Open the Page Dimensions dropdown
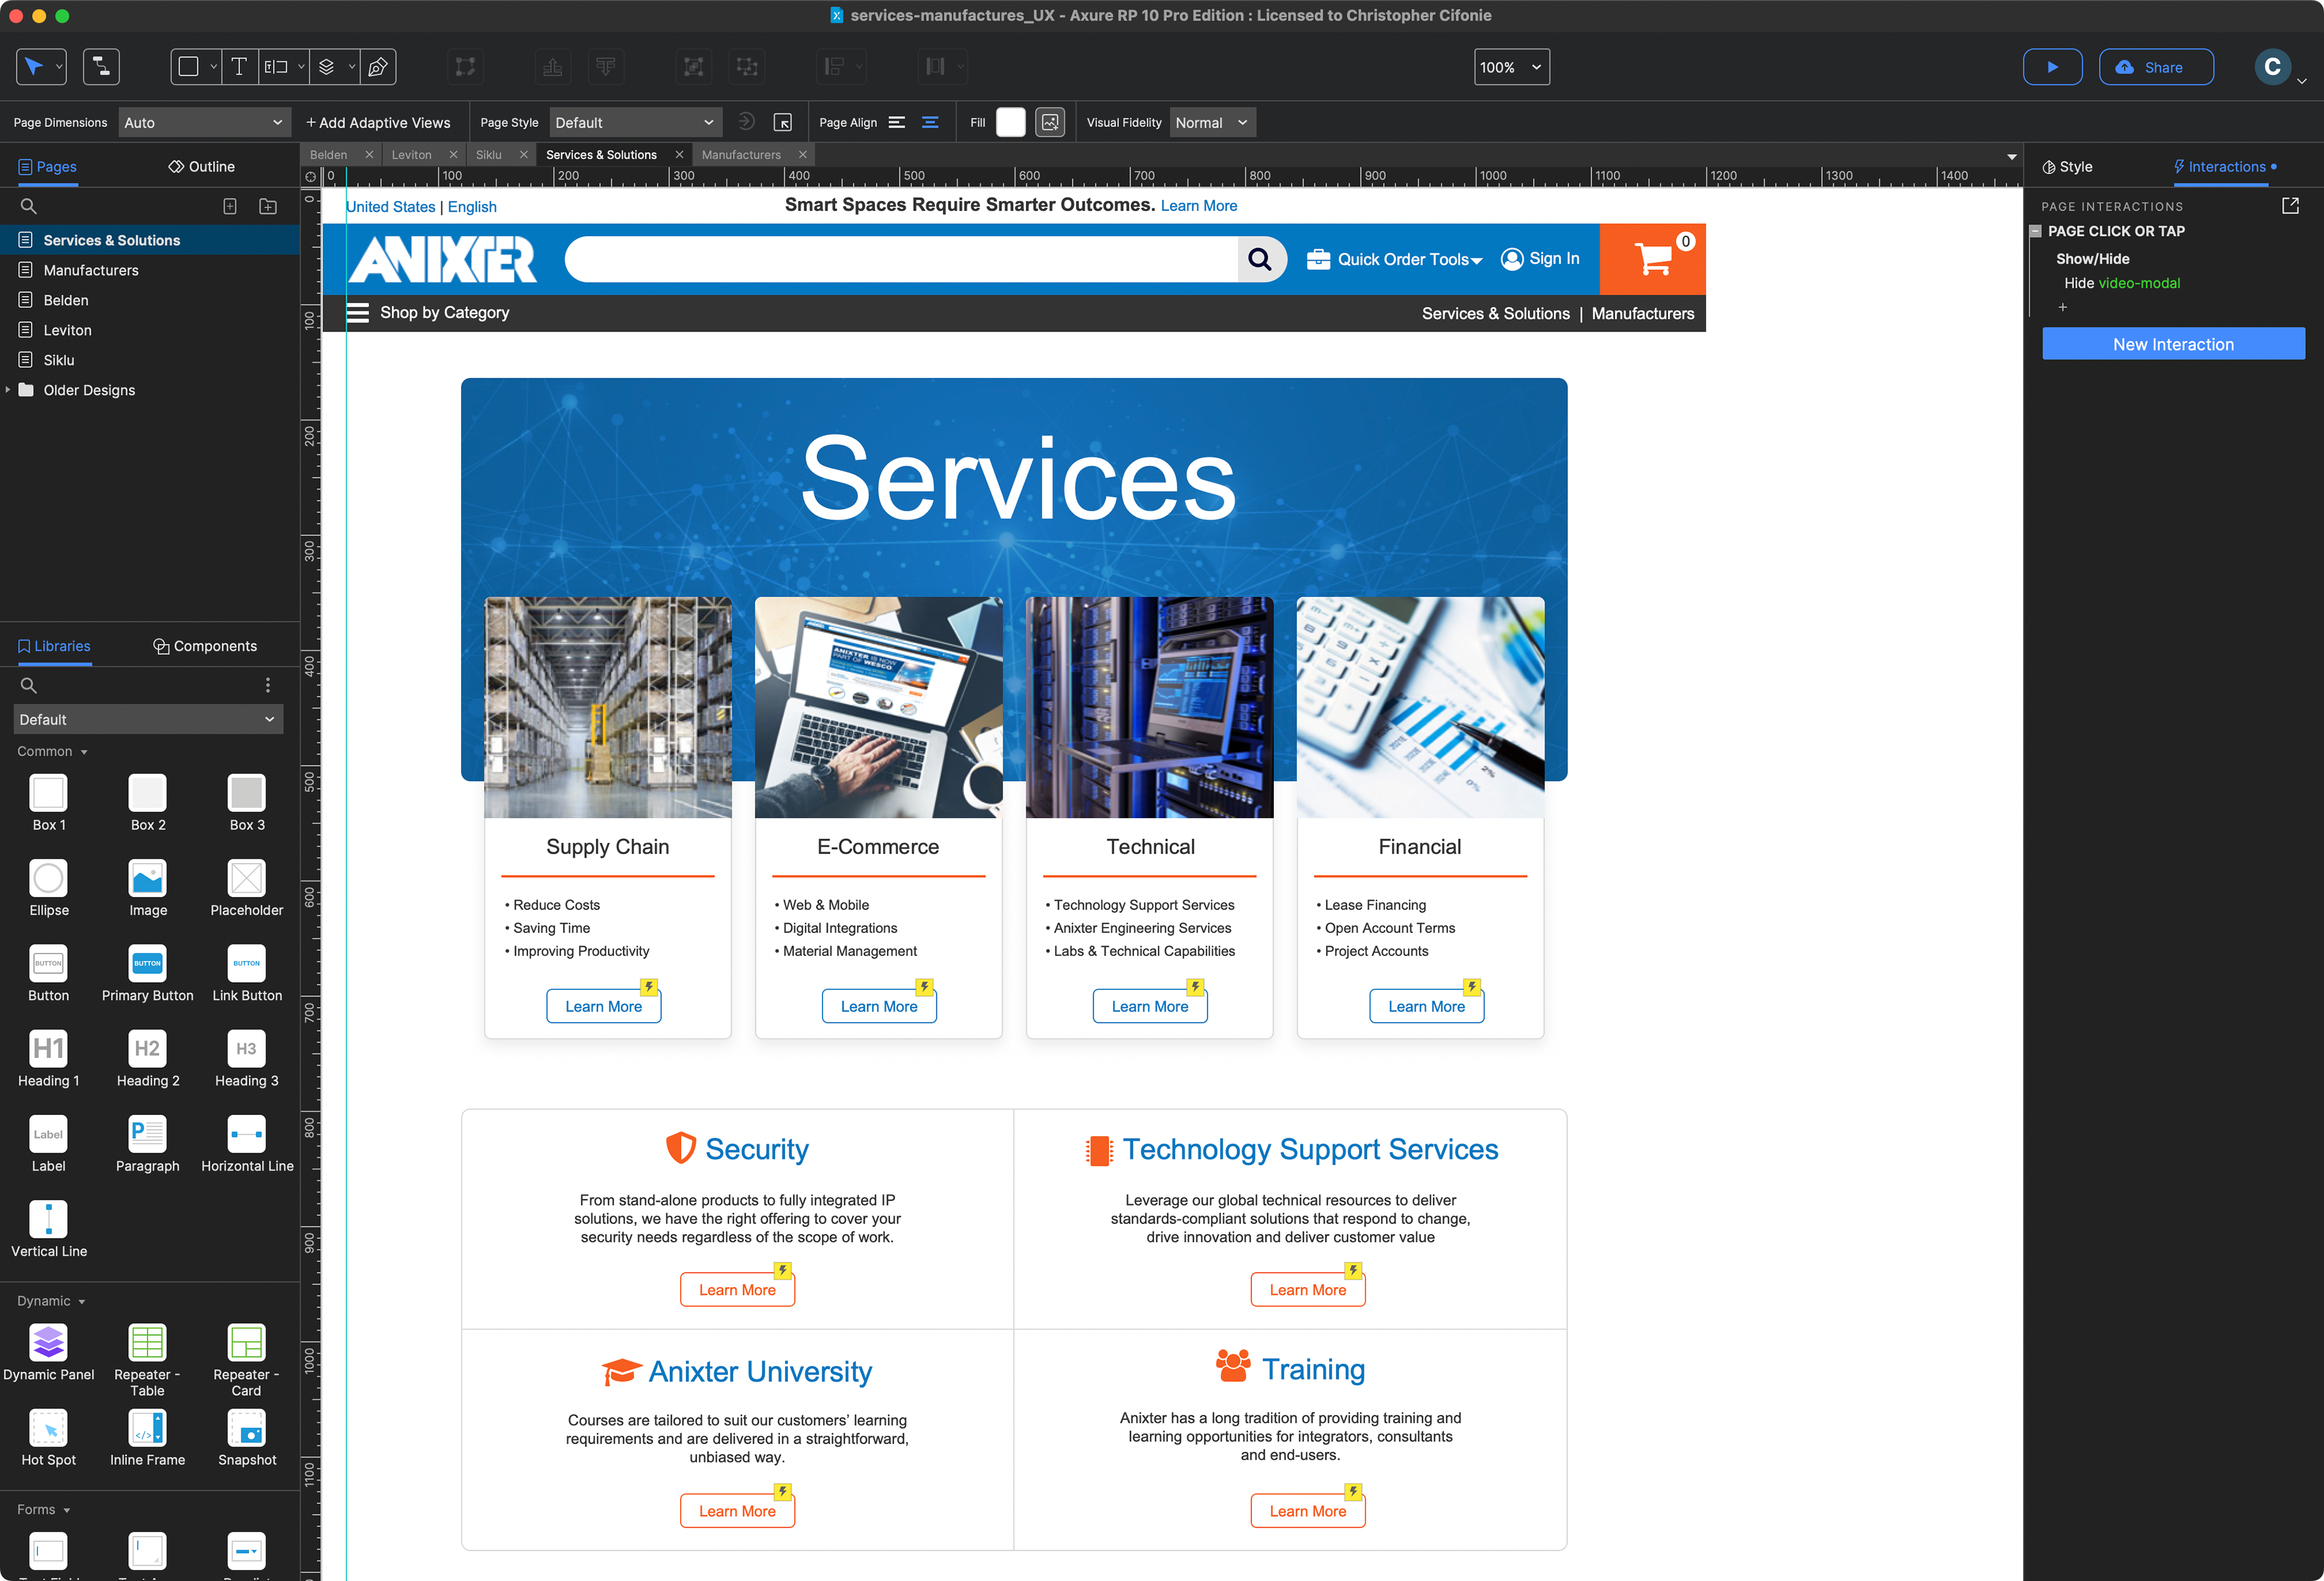 tap(204, 123)
